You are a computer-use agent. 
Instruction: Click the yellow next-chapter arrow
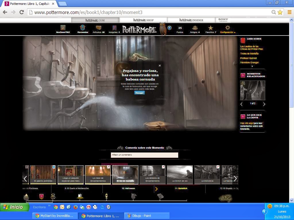tap(156, 189)
